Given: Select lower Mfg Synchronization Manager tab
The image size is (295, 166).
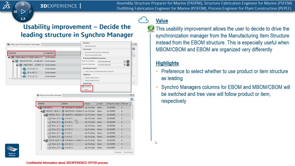Looking at the screenshot, I should [49, 95].
